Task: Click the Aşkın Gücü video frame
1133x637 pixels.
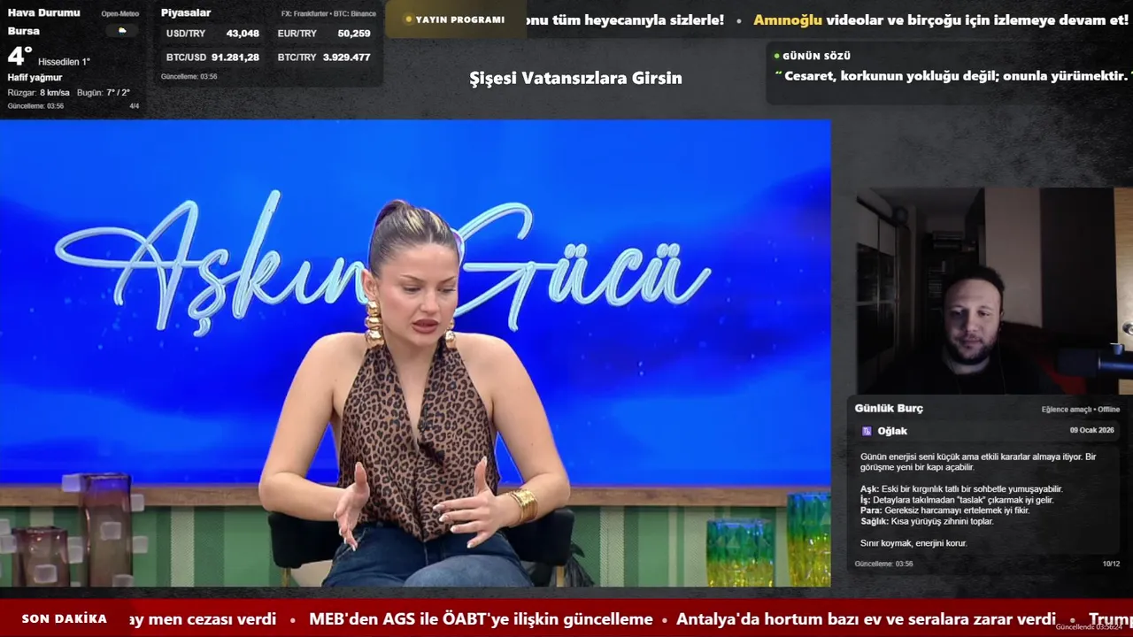Action: pyautogui.click(x=415, y=353)
